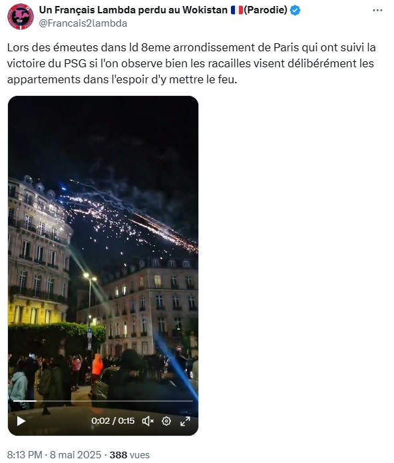View the 388 vues count
The height and width of the screenshot is (463, 394).
click(x=130, y=455)
